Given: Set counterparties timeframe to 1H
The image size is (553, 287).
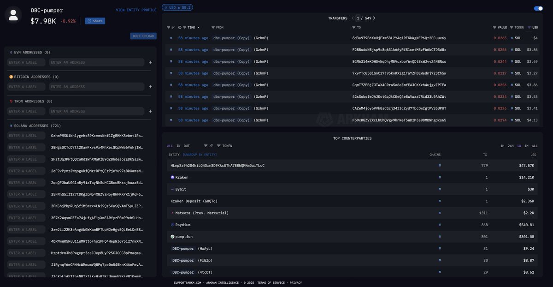Looking at the screenshot, I should (x=502, y=146).
